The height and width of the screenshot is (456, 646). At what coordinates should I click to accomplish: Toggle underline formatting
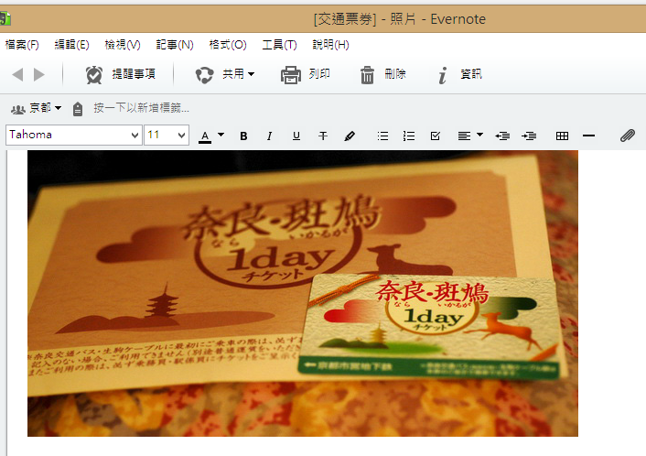pyautogui.click(x=296, y=136)
